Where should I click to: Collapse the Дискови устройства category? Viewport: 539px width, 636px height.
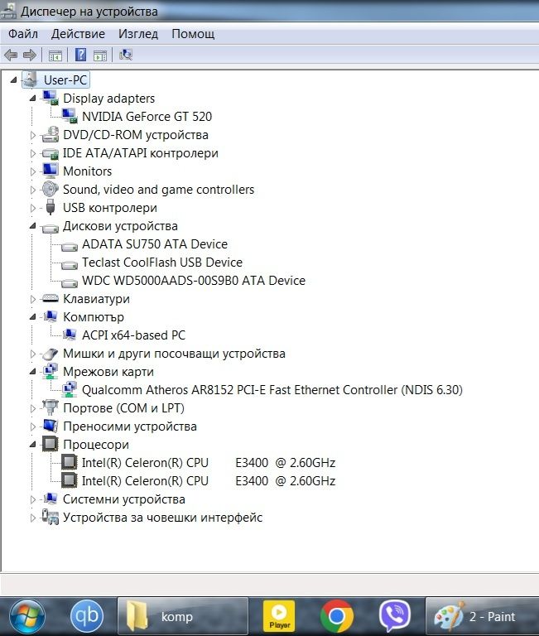[x=33, y=226]
